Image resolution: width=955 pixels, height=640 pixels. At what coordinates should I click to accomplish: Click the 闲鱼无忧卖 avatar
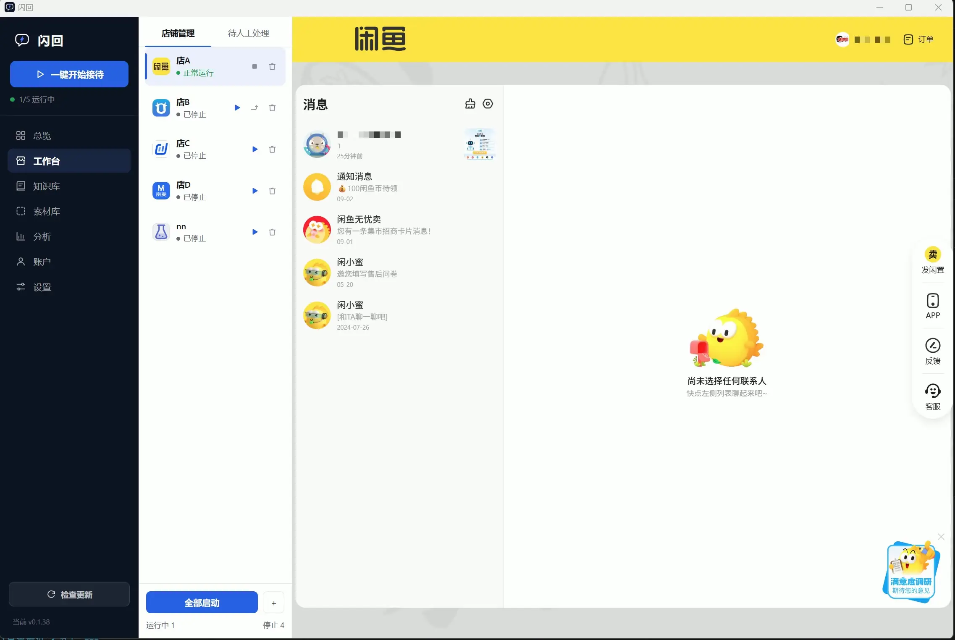pyautogui.click(x=317, y=230)
